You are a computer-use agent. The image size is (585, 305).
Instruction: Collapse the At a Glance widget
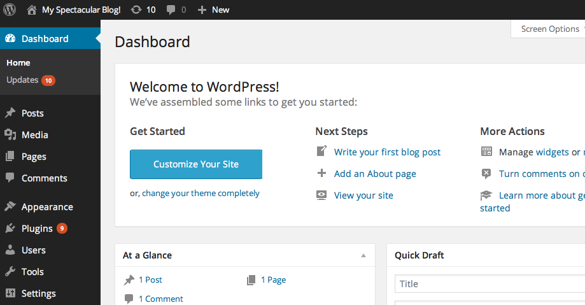pos(363,255)
